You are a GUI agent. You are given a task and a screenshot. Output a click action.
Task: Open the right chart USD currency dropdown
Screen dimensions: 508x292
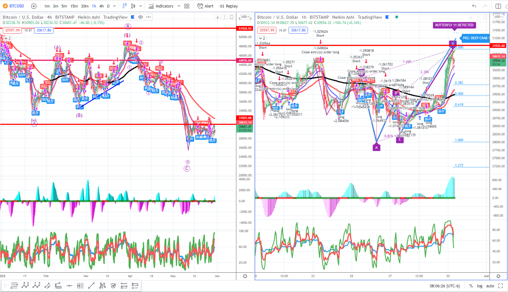pyautogui.click(x=499, y=17)
